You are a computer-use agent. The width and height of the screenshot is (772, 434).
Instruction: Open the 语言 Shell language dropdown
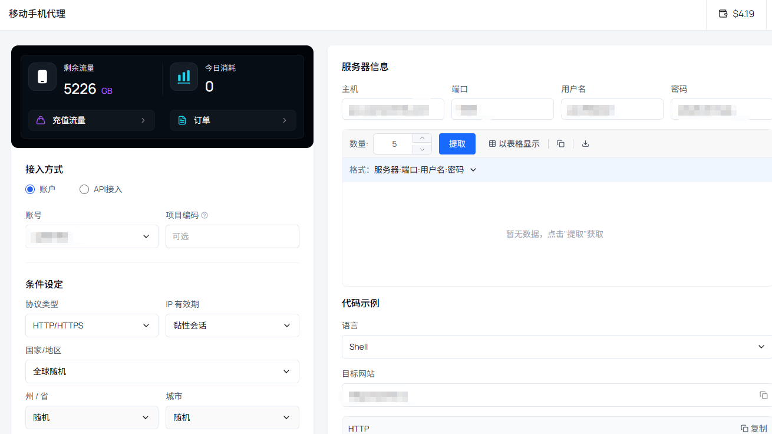(x=557, y=347)
